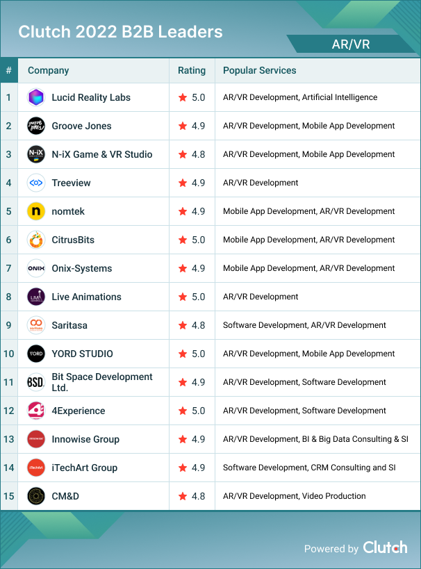Open the Groove Jones company name
The image size is (421, 569).
point(82,126)
